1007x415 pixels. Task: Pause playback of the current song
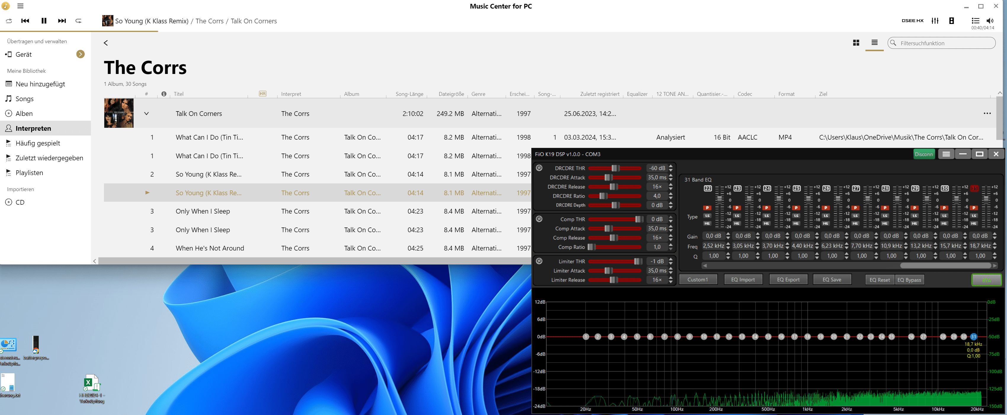coord(44,21)
